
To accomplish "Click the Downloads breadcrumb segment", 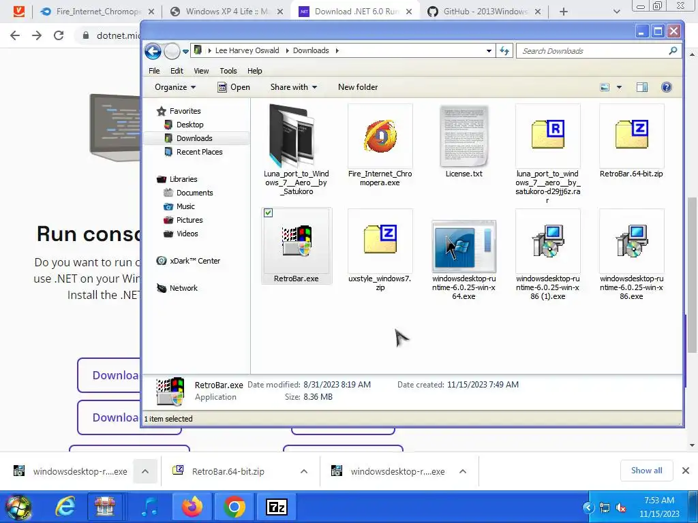I will pos(311,50).
